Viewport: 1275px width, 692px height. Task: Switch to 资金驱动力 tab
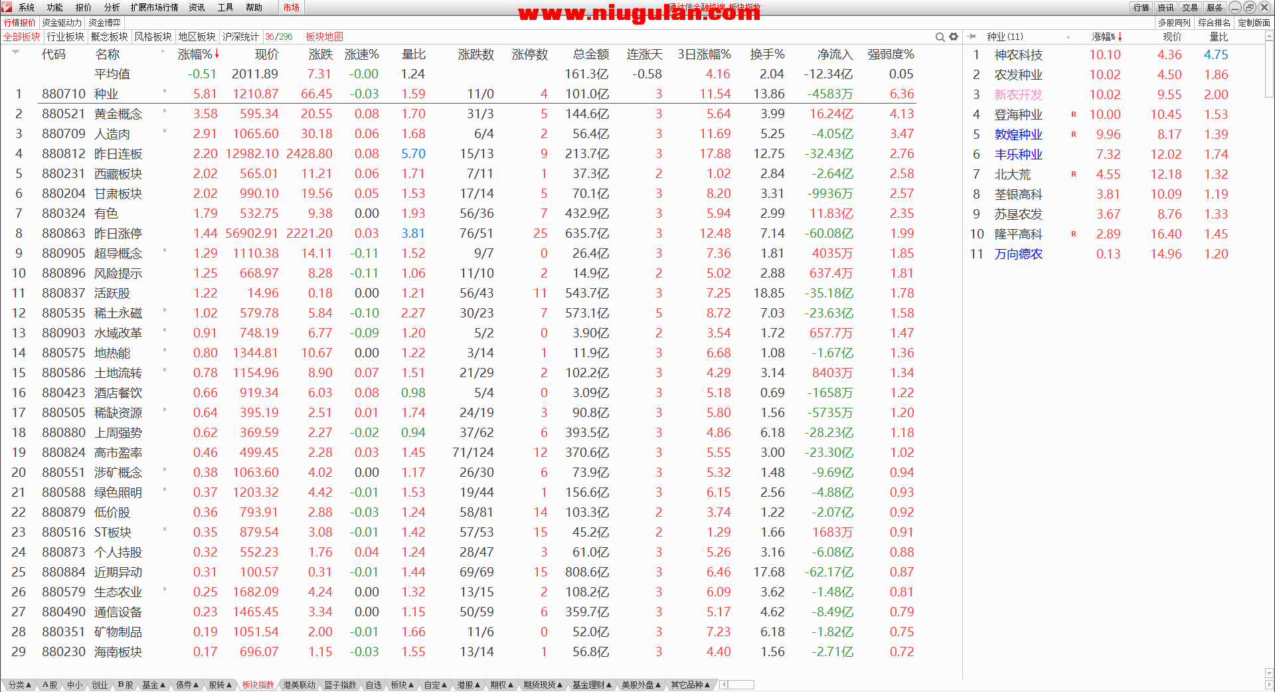61,23
